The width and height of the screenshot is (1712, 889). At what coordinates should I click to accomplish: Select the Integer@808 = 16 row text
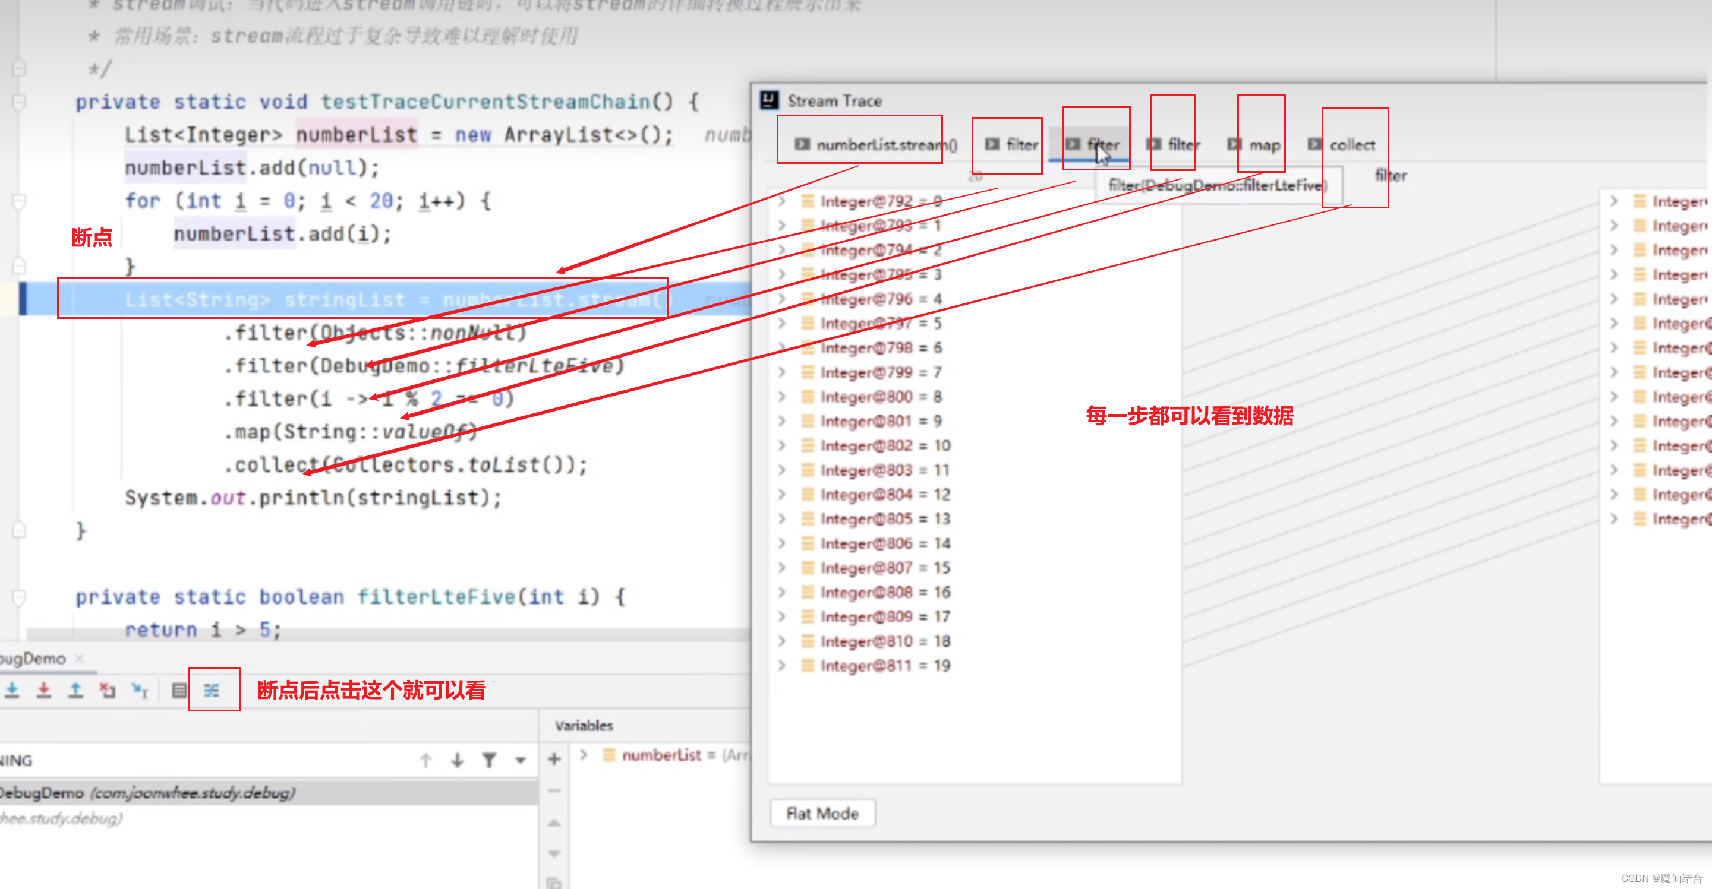pyautogui.click(x=885, y=592)
